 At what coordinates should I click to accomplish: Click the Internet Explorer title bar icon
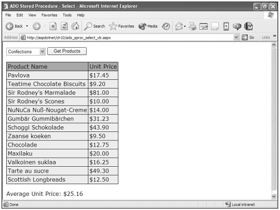coord(6,6)
